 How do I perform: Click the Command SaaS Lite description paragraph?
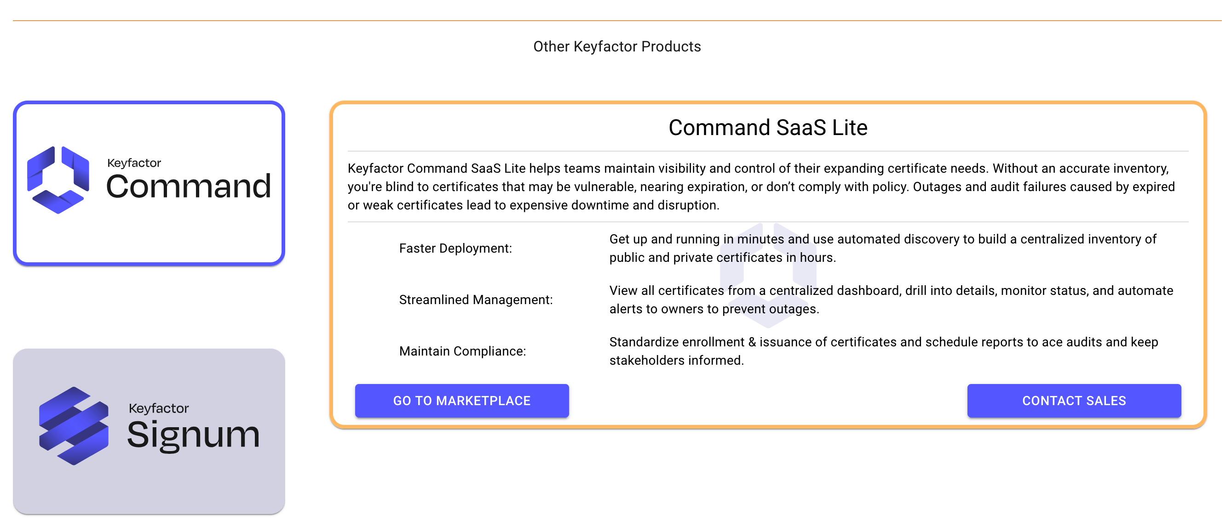pos(761,186)
